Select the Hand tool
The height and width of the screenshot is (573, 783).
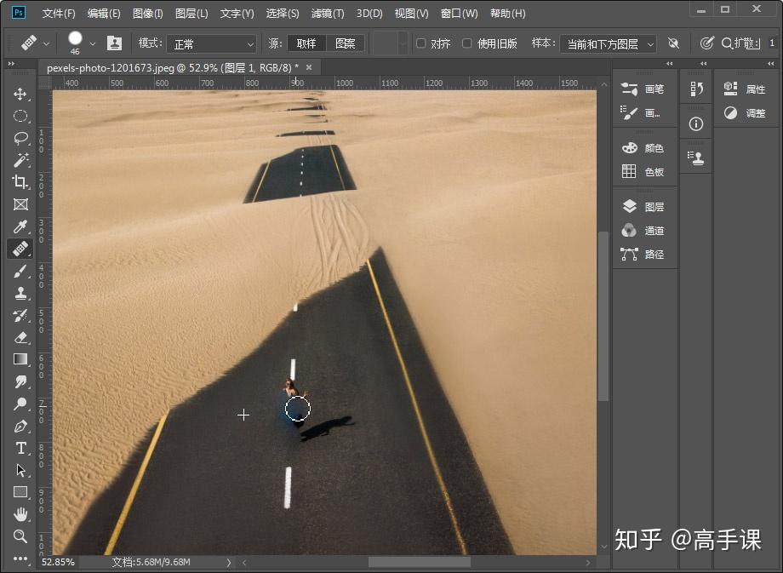pyautogui.click(x=20, y=514)
